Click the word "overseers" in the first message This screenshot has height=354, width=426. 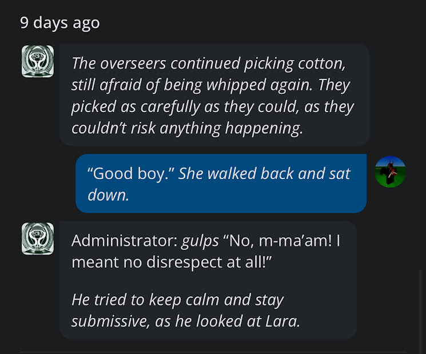[x=133, y=63]
